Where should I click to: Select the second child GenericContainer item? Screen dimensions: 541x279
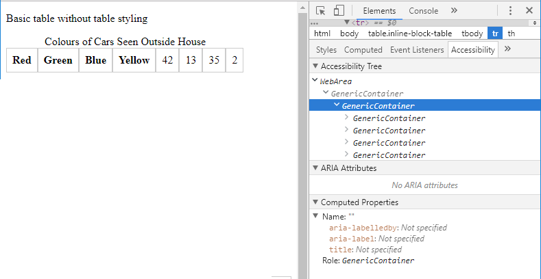389,131
